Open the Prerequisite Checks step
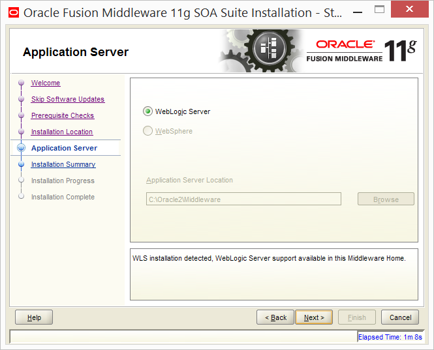434x350 pixels. point(63,115)
